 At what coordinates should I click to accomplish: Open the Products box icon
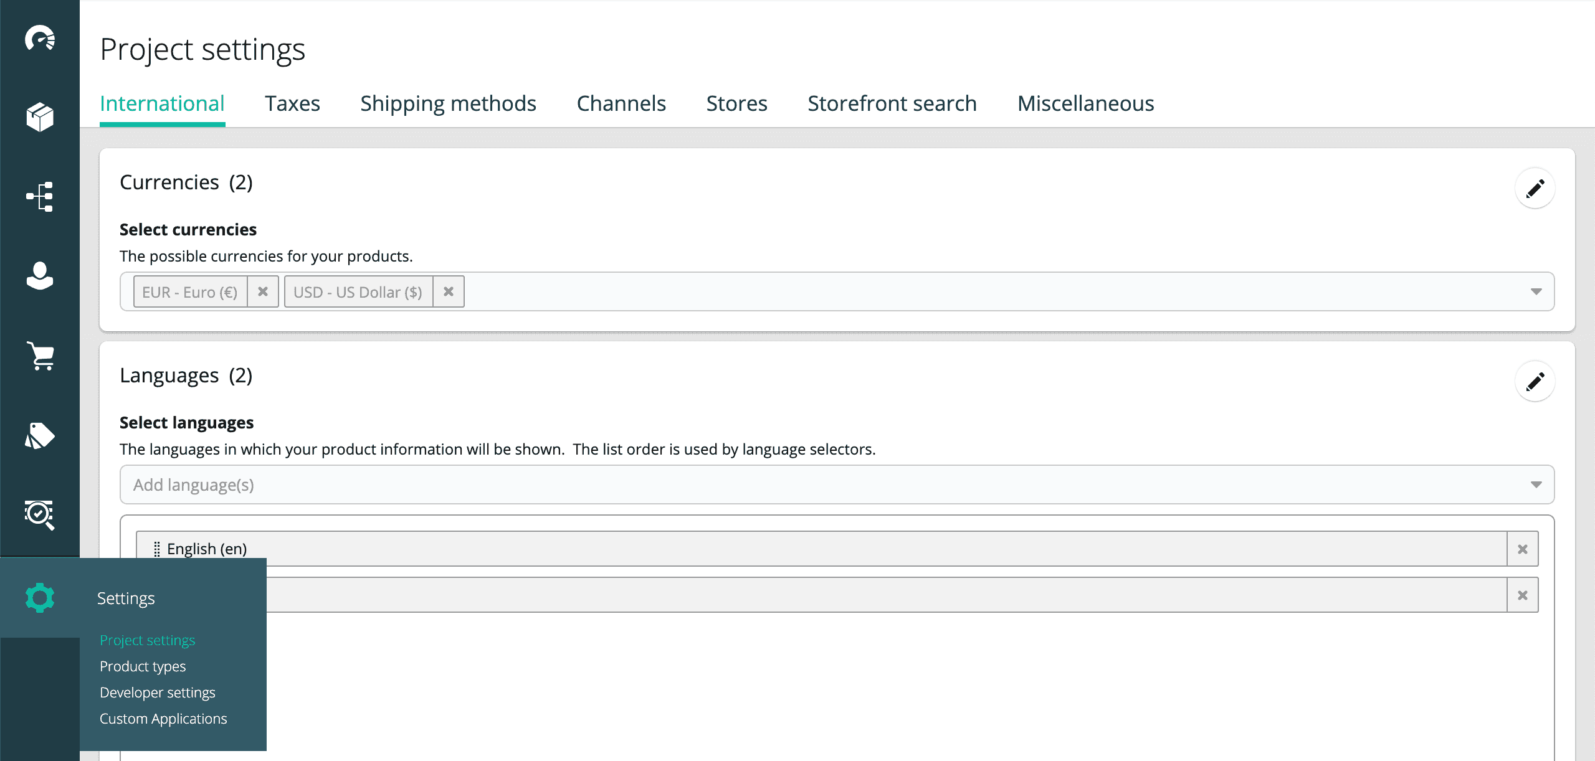coord(40,117)
